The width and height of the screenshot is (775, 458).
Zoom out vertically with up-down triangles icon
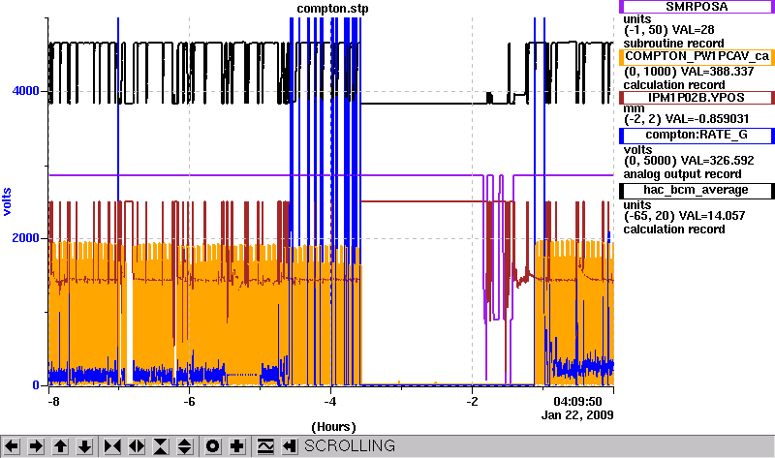tap(185, 446)
